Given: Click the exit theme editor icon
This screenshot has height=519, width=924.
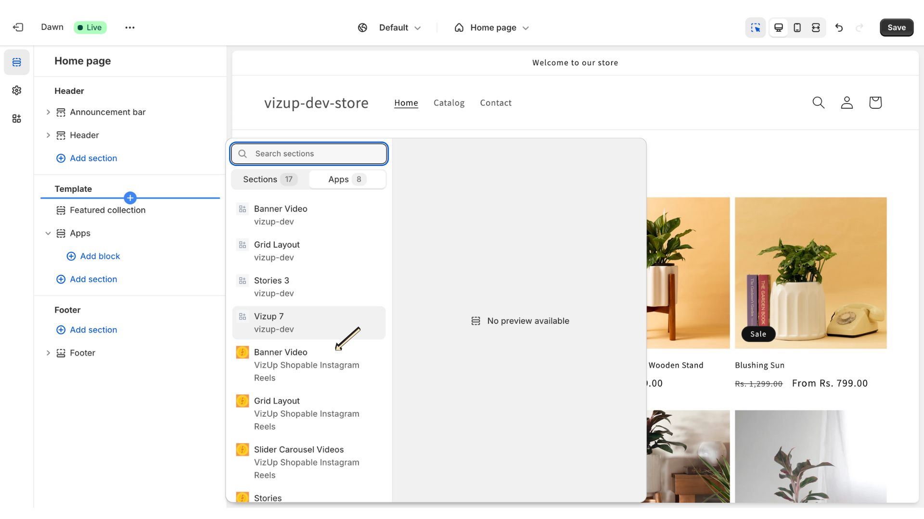Looking at the screenshot, I should click(x=18, y=27).
